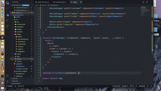Open Apple TV from the dock

click(x=2, y=54)
